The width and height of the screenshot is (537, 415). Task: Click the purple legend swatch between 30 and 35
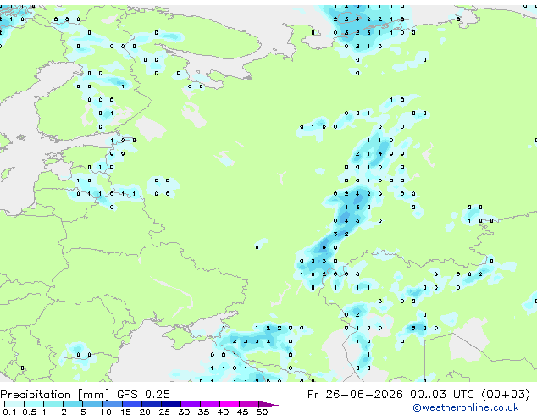tap(190, 404)
